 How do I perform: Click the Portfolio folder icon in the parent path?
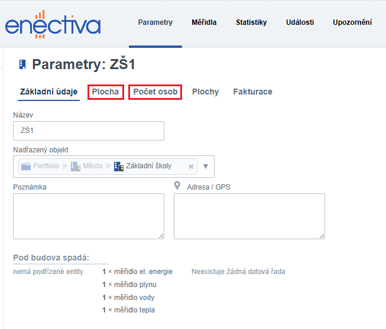[x=26, y=166]
